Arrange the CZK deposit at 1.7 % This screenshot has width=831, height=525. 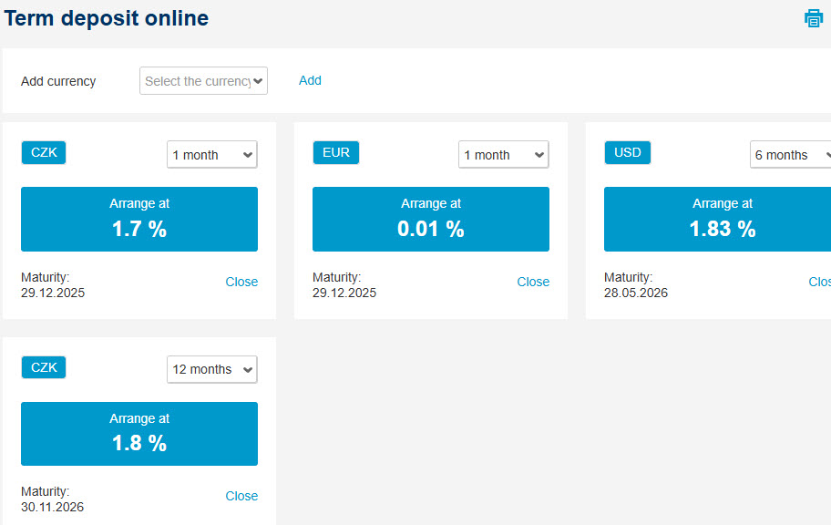click(139, 219)
